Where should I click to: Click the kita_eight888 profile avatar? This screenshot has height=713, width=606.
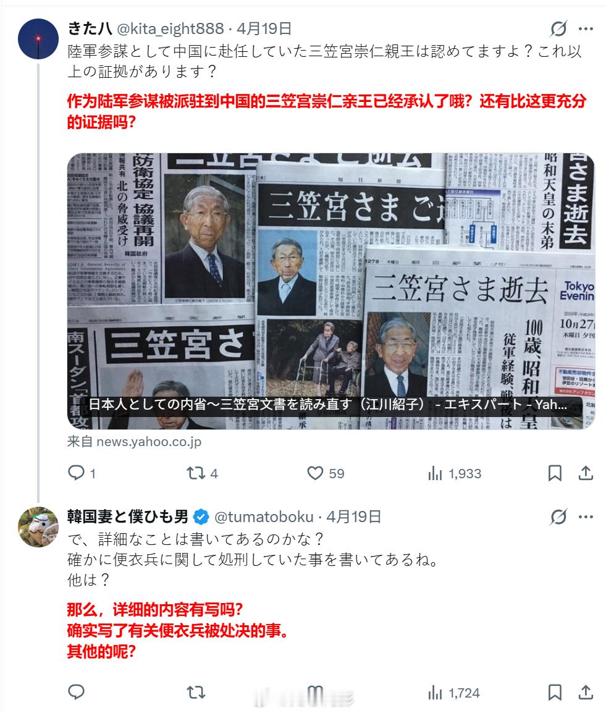(x=38, y=39)
